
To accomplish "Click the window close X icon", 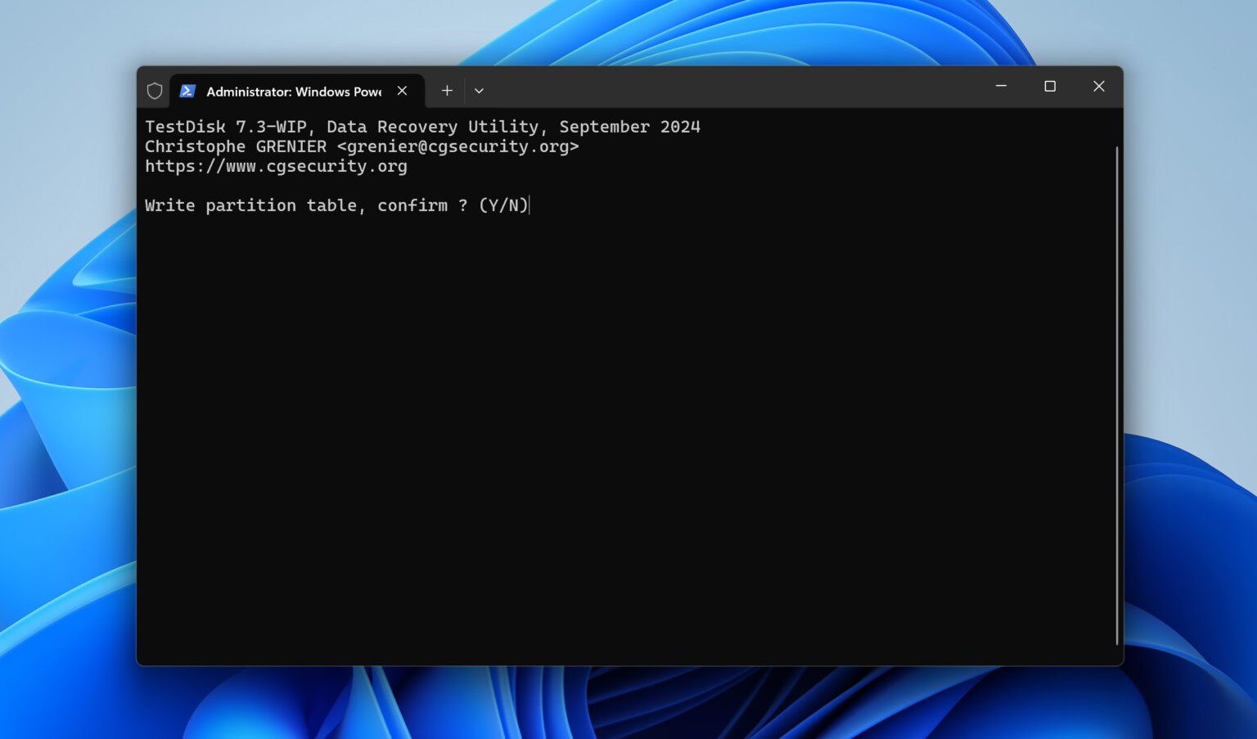I will tap(1099, 86).
